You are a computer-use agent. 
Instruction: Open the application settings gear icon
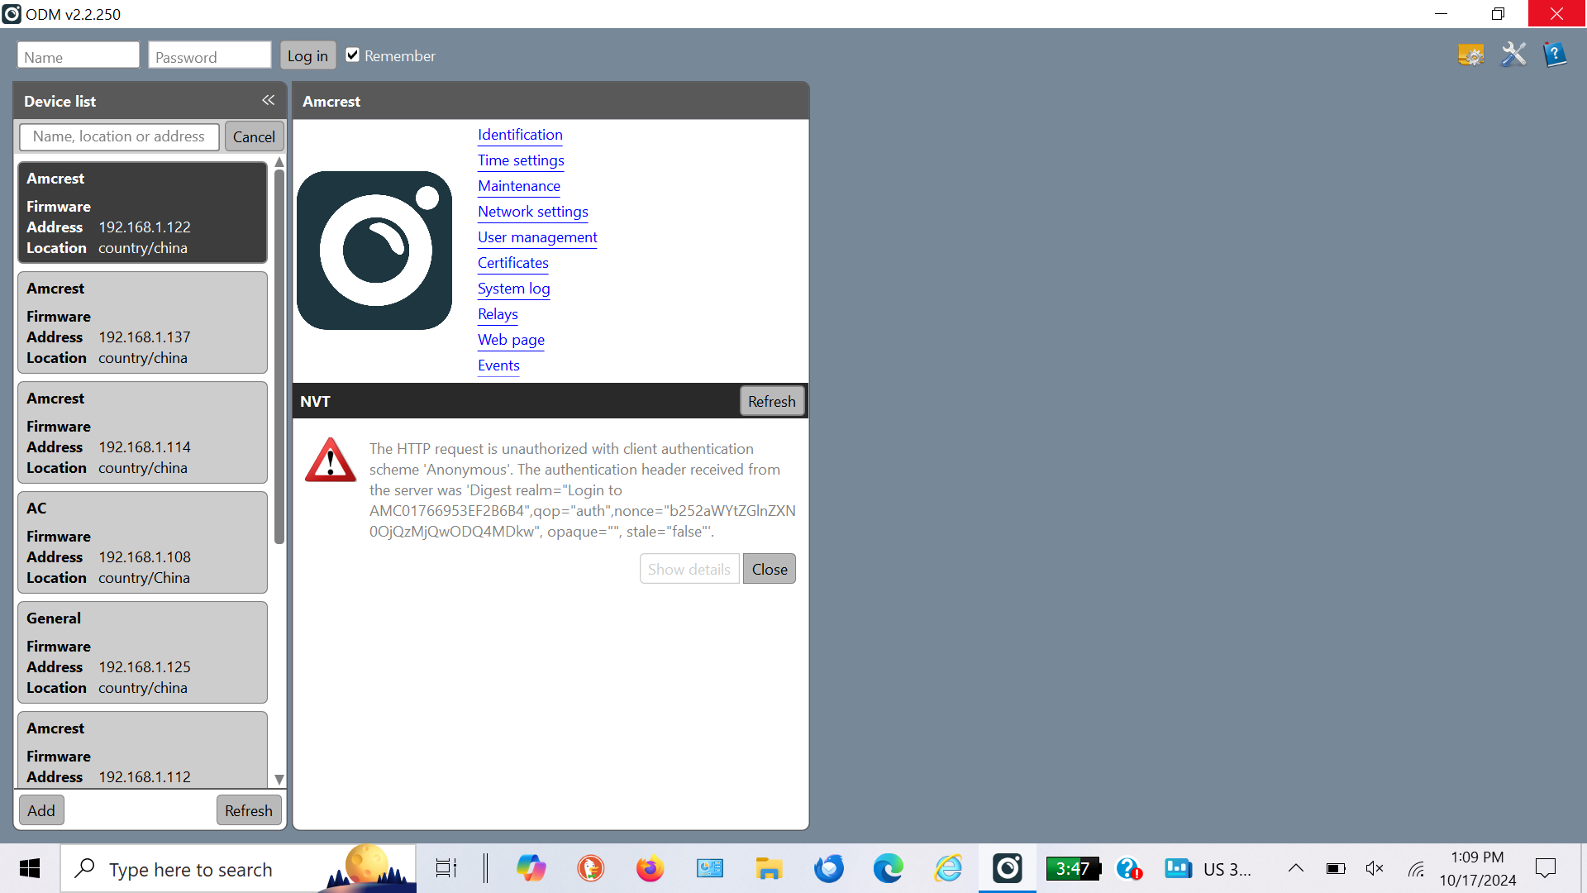coord(1470,55)
